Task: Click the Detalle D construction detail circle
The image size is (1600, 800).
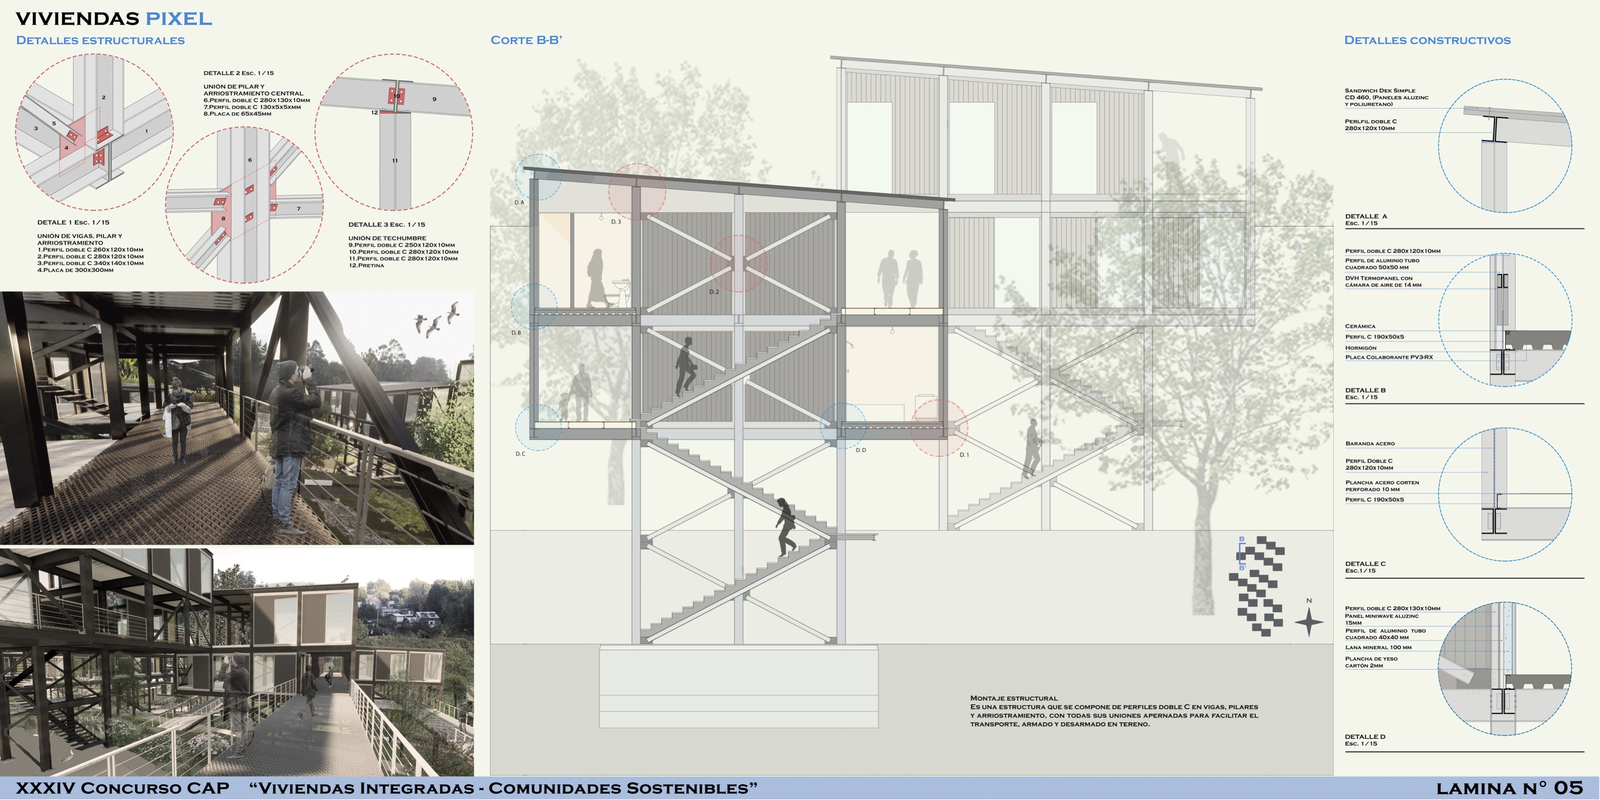Action: pos(1505,669)
